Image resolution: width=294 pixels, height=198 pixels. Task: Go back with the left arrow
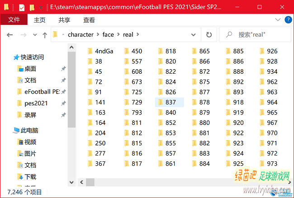coord(10,35)
